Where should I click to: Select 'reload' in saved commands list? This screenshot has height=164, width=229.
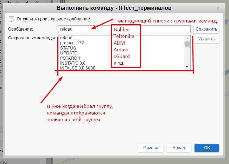click(66, 38)
